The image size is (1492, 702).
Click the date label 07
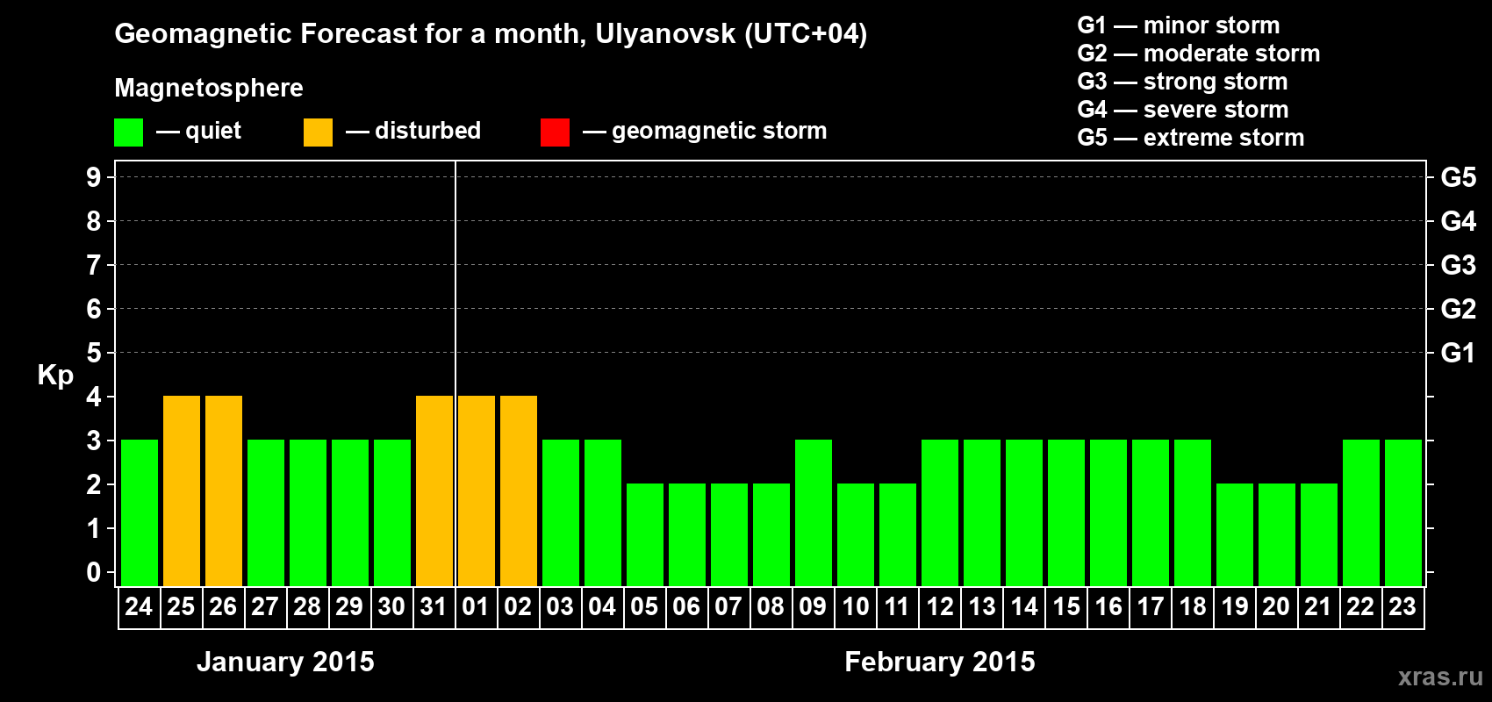point(728,606)
